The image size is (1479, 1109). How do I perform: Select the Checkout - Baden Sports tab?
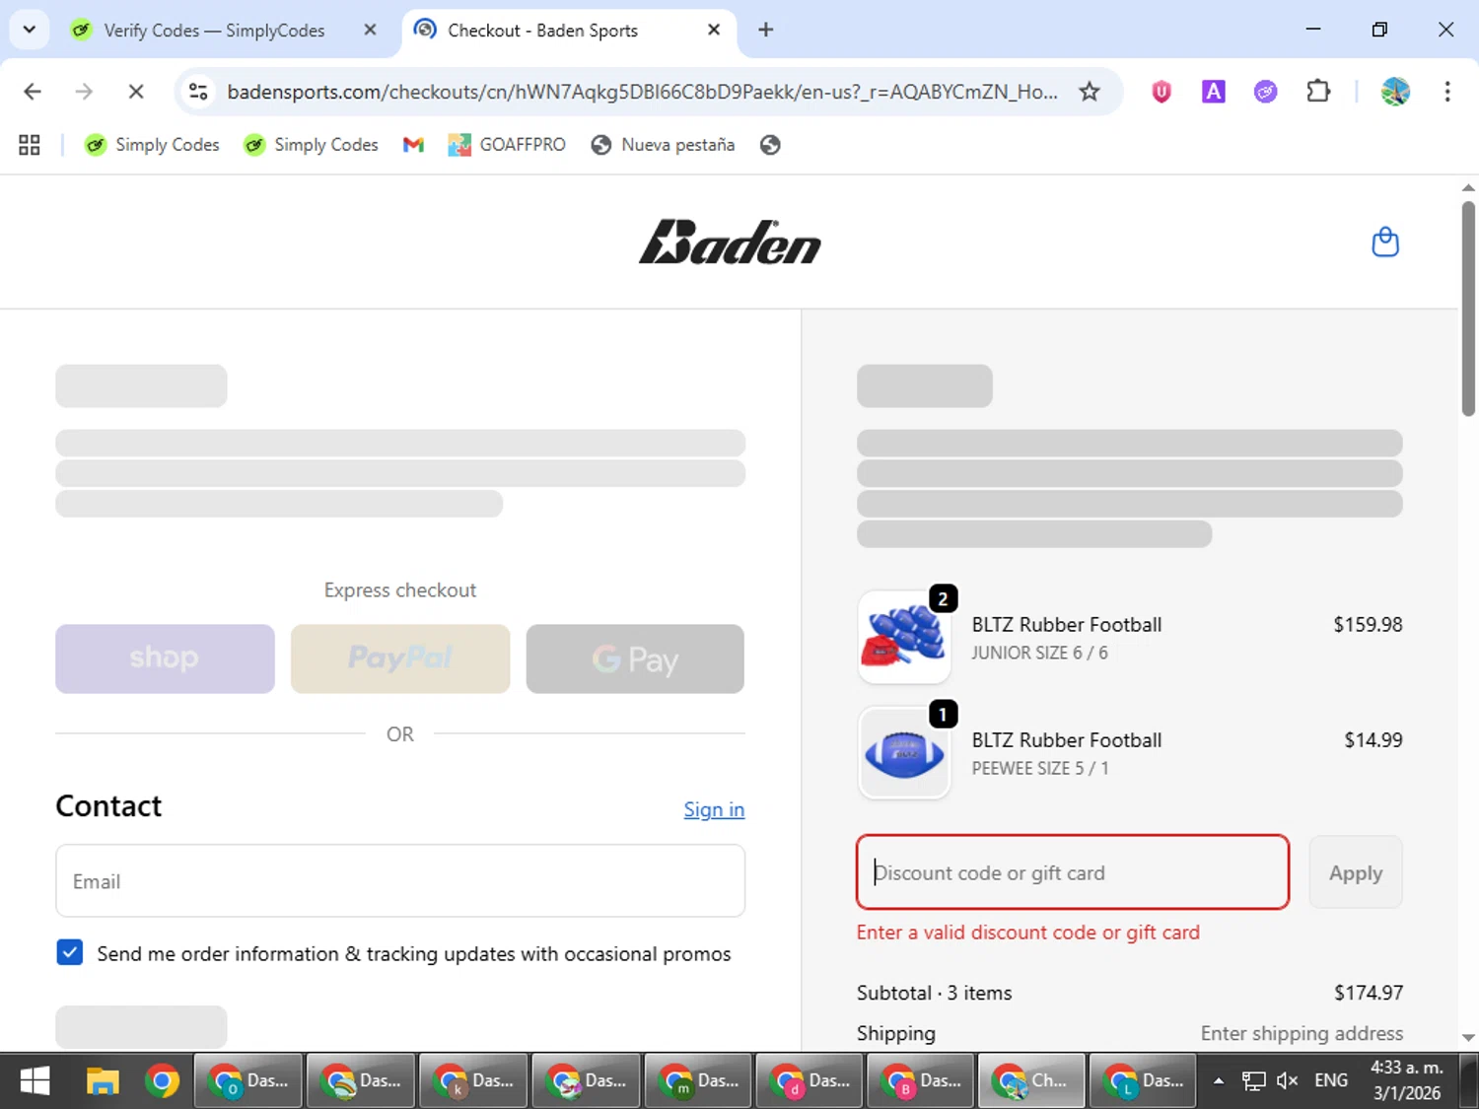point(567,31)
